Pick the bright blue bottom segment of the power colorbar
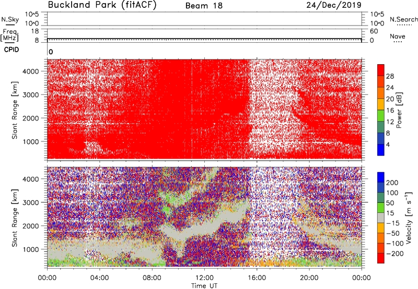This screenshot has height=289, width=418. point(381,150)
